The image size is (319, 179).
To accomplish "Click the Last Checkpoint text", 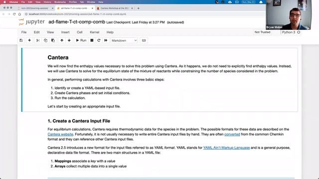I will (136, 22).
